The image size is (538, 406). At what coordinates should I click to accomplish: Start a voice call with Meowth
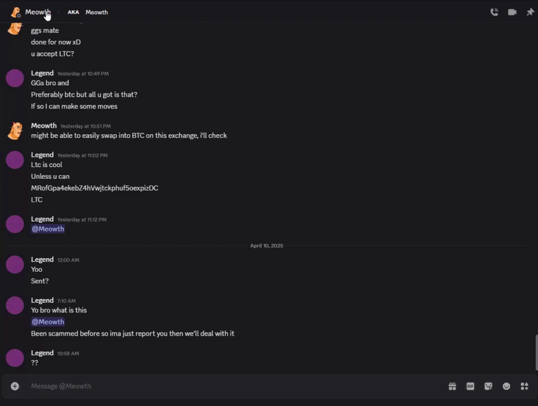(x=494, y=12)
